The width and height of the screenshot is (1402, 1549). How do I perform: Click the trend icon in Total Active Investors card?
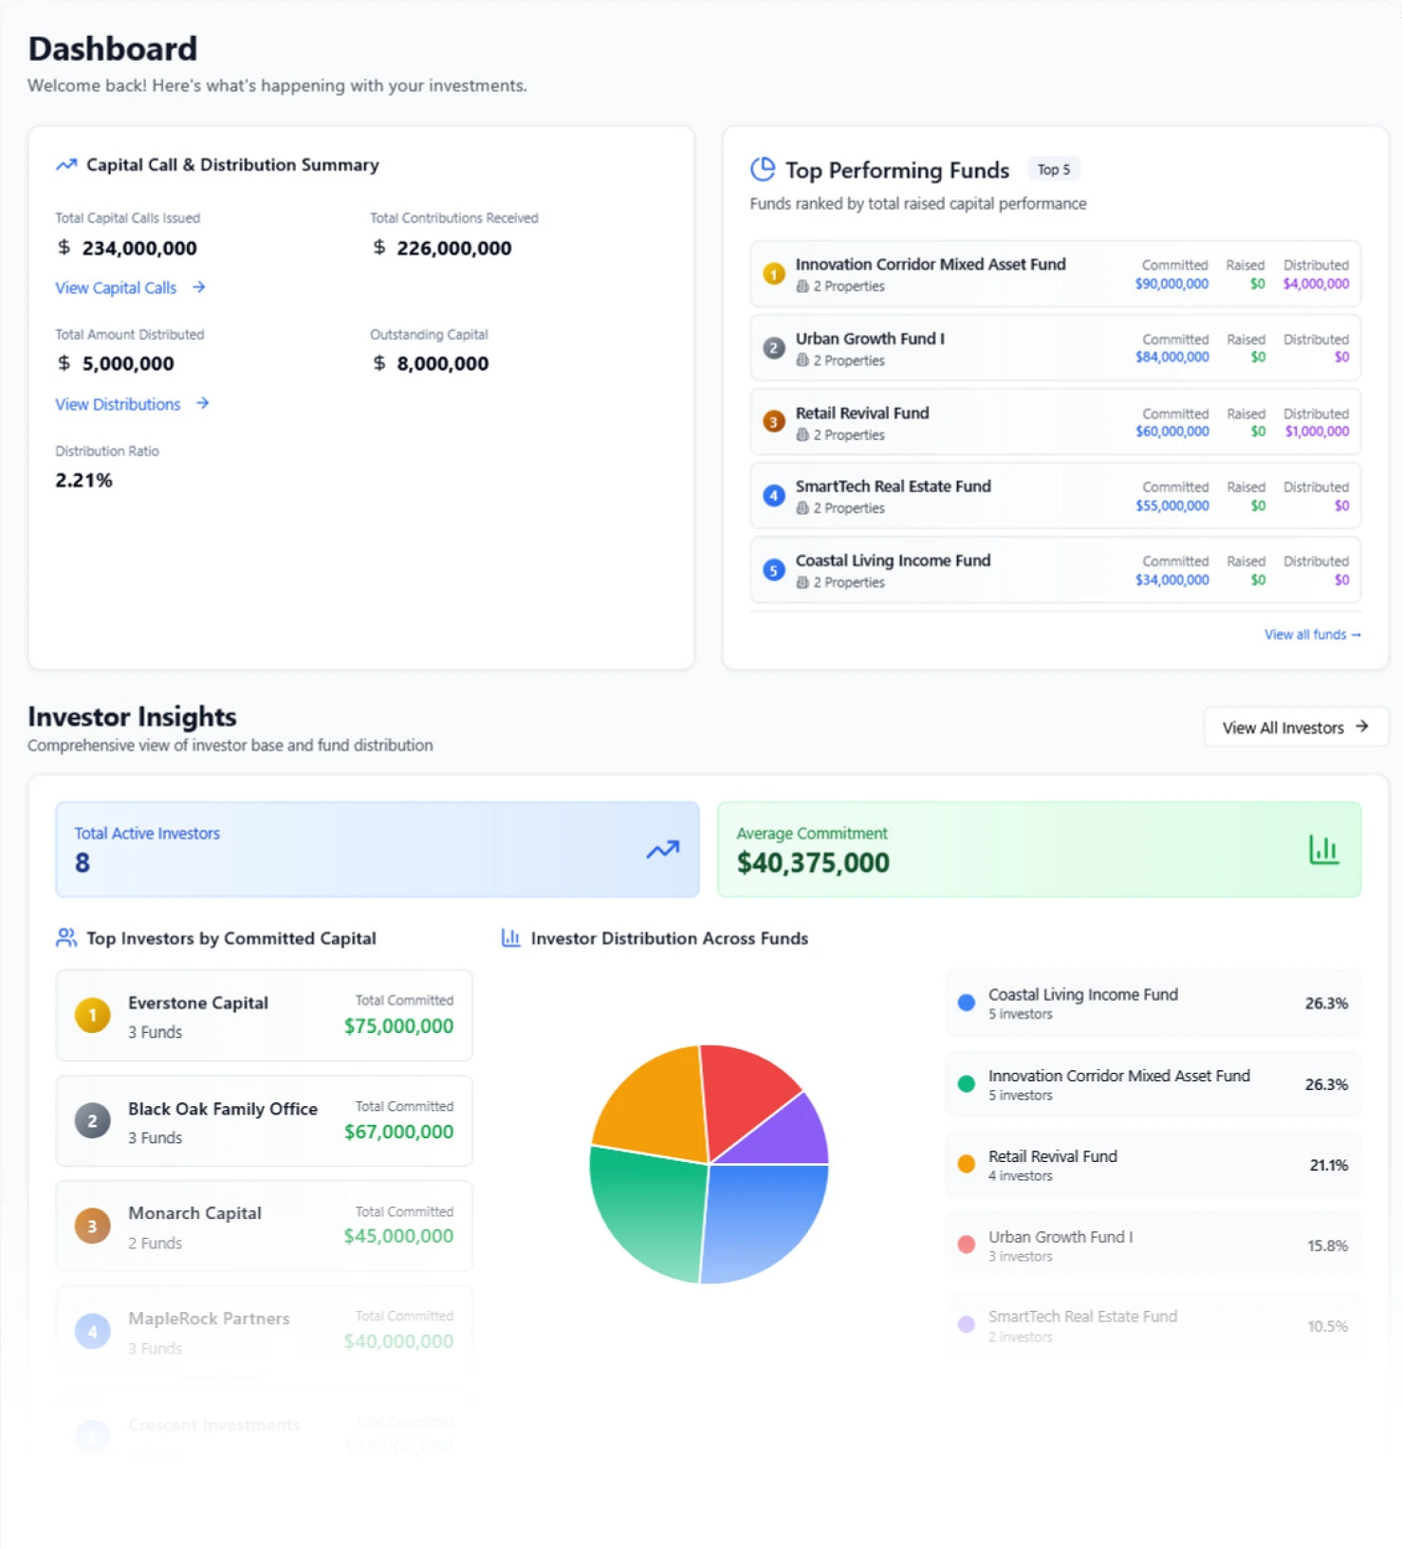[662, 850]
